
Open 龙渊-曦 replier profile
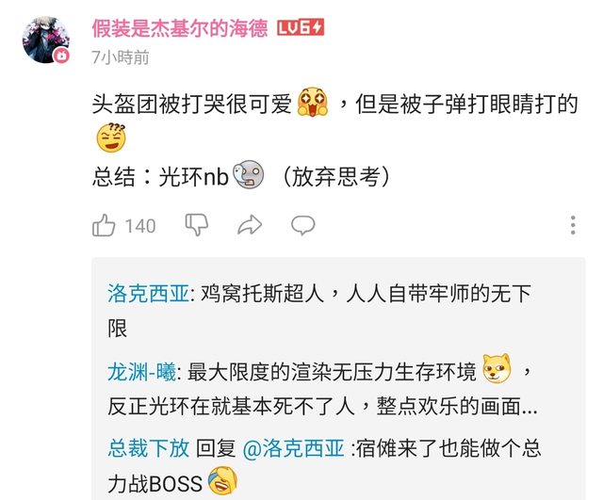tap(142, 372)
